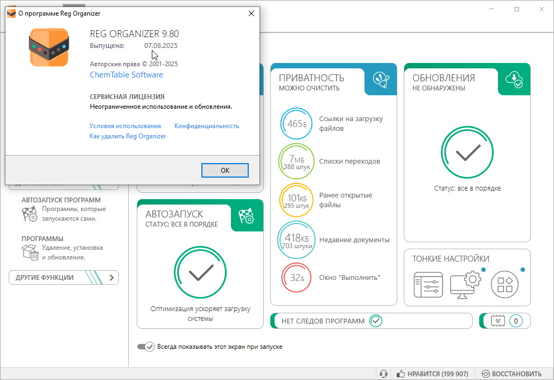The height and width of the screenshot is (380, 554).
Task: Click the memory chip counter icon
Action: click(498, 321)
